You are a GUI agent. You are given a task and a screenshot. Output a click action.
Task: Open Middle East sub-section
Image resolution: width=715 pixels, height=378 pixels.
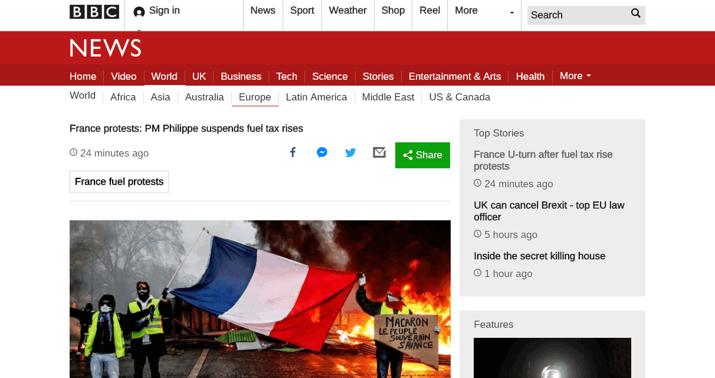pos(388,97)
